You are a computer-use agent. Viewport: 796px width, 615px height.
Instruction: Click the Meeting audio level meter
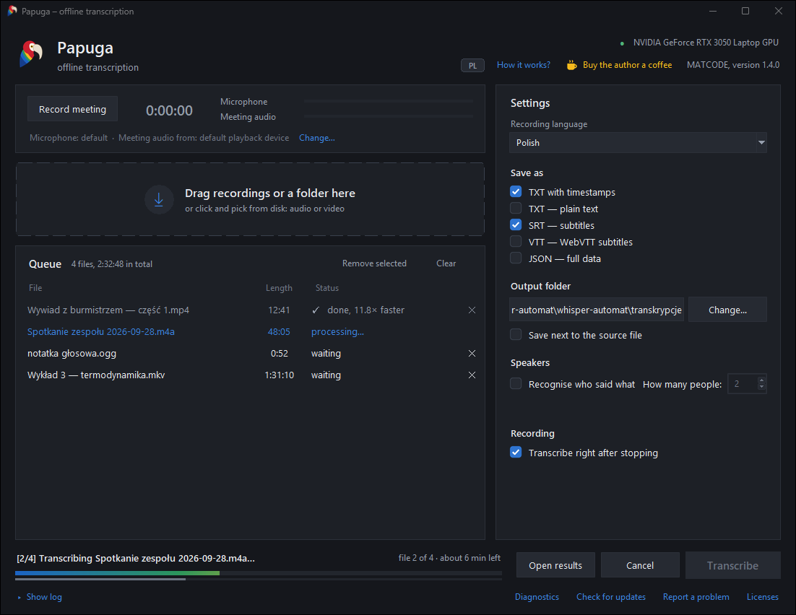click(x=389, y=117)
